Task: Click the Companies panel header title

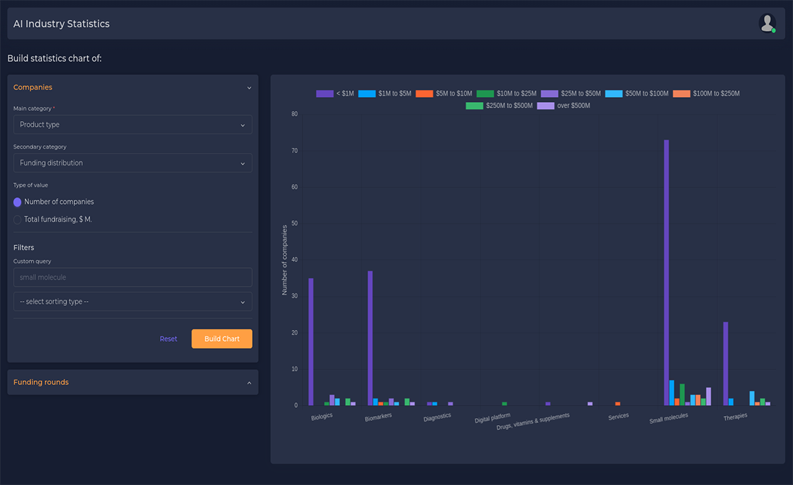Action: 33,87
